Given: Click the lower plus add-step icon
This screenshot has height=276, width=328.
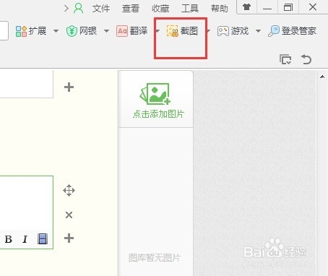Looking at the screenshot, I should [69, 238].
